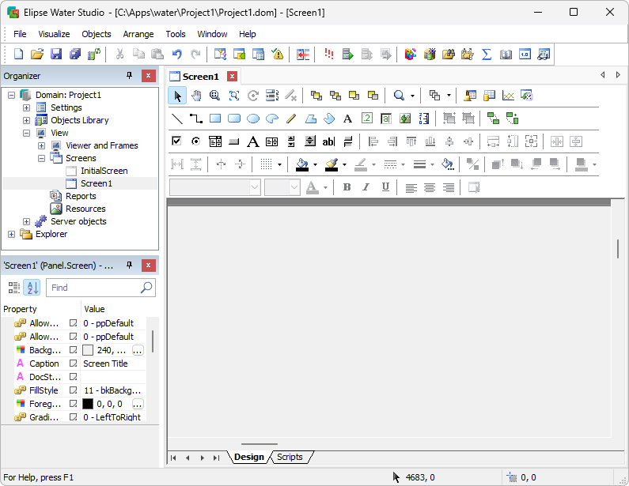Open the fill color bucket dropdown
The width and height of the screenshot is (629, 486).
click(316, 164)
